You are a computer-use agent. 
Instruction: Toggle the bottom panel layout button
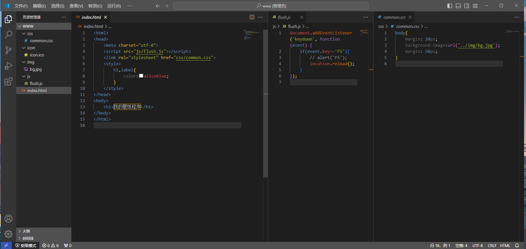(458, 6)
